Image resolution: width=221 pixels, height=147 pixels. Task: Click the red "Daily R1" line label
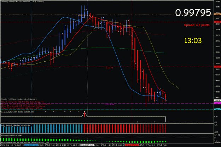(110, 68)
